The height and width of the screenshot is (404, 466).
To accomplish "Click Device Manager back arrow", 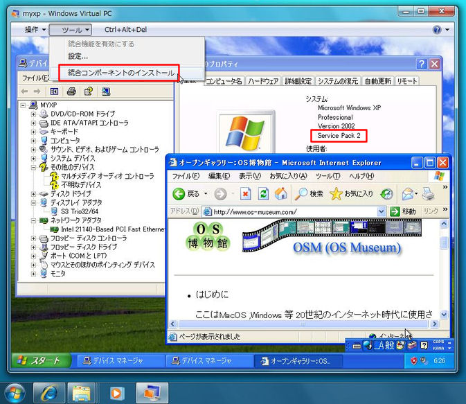I will click(x=25, y=91).
